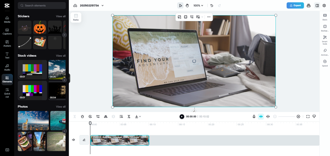The image size is (330, 156).
Task: Open the Speed tab
Action: [x=325, y=63]
